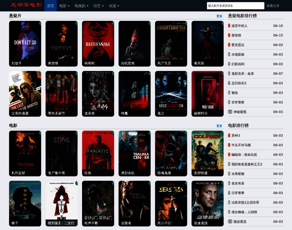Click the 龙部落电影 site logo
Viewport: 292px width, 230px height.
pyautogui.click(x=26, y=5)
